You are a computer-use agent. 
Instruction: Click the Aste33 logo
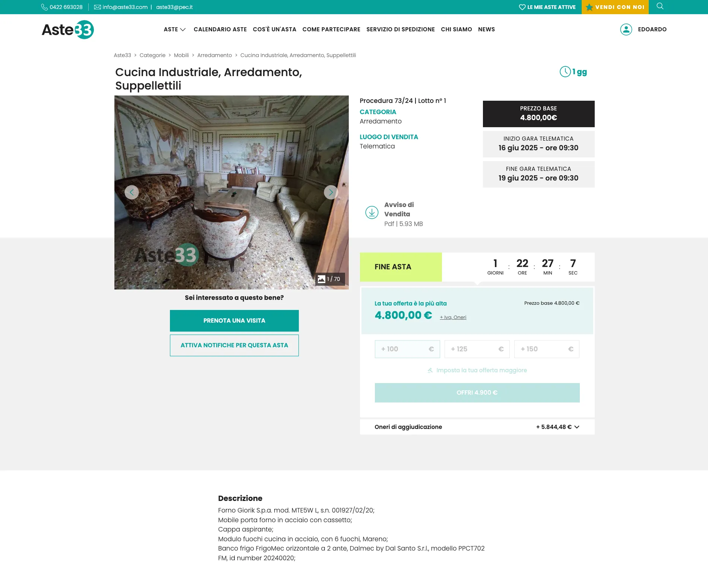click(68, 29)
